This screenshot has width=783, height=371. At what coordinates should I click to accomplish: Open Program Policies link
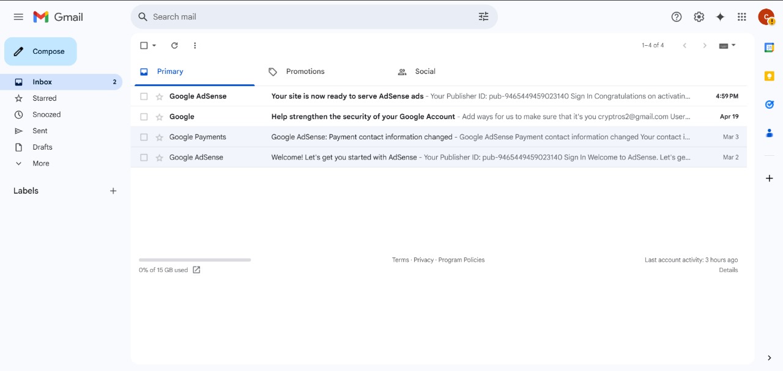click(461, 260)
